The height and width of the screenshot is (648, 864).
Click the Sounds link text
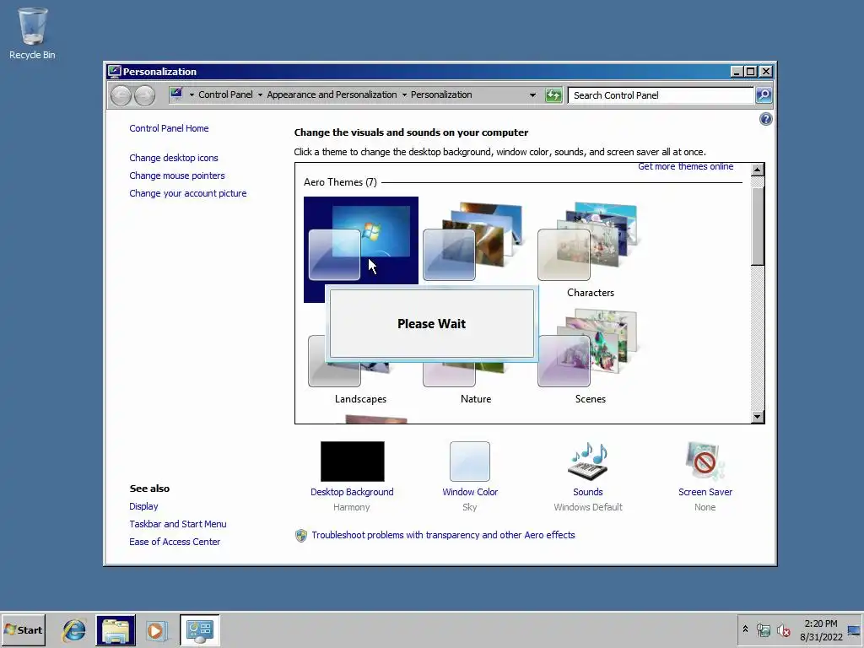click(x=587, y=492)
